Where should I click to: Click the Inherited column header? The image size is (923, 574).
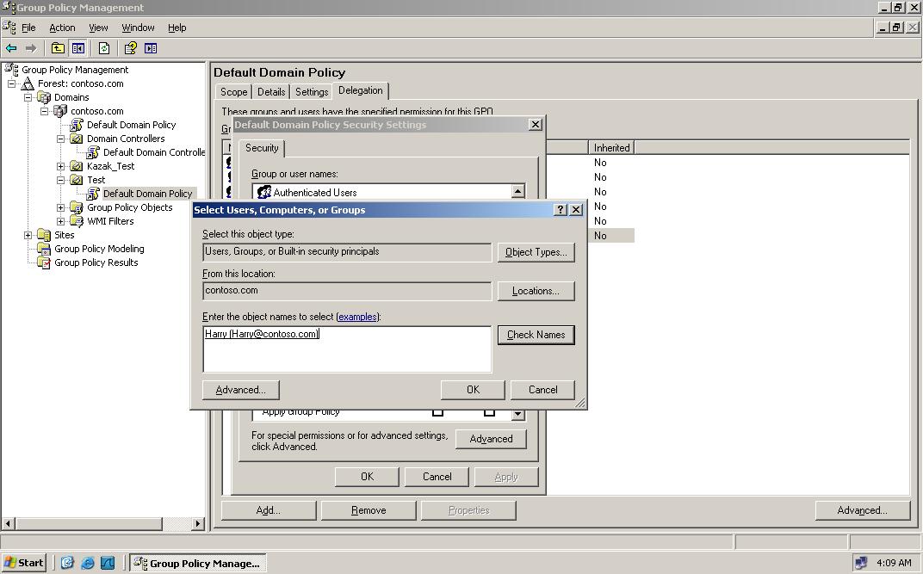pyautogui.click(x=611, y=148)
